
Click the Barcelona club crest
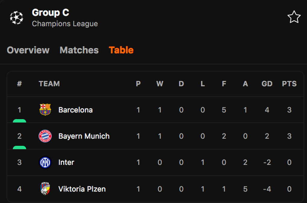pos(45,109)
